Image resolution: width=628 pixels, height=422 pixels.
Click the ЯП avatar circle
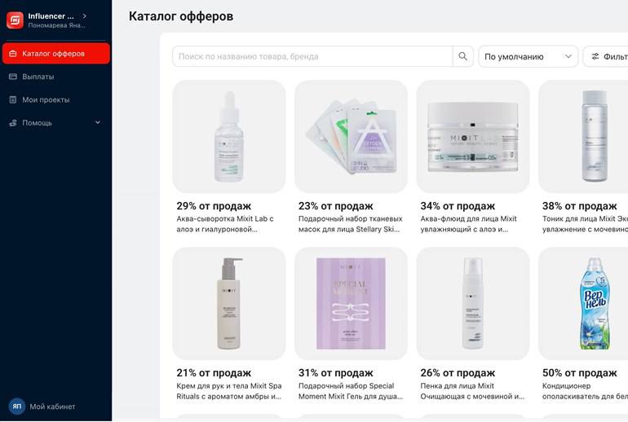click(17, 407)
